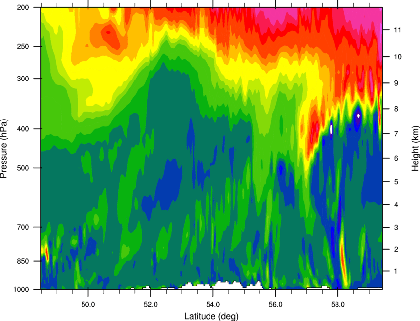
Task: Click the 400 pressure tick label
Action: pyautogui.click(x=23, y=129)
